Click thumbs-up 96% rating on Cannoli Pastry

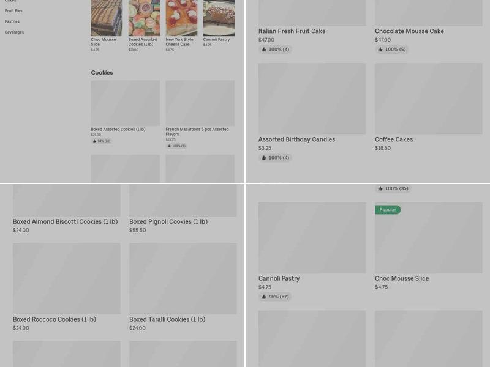click(x=275, y=297)
